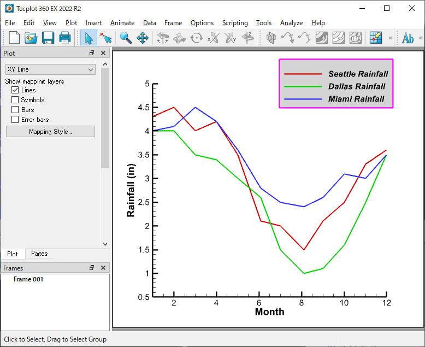The width and height of the screenshot is (425, 347).
Task: Select the Ab text insertion tool
Action: (x=408, y=38)
